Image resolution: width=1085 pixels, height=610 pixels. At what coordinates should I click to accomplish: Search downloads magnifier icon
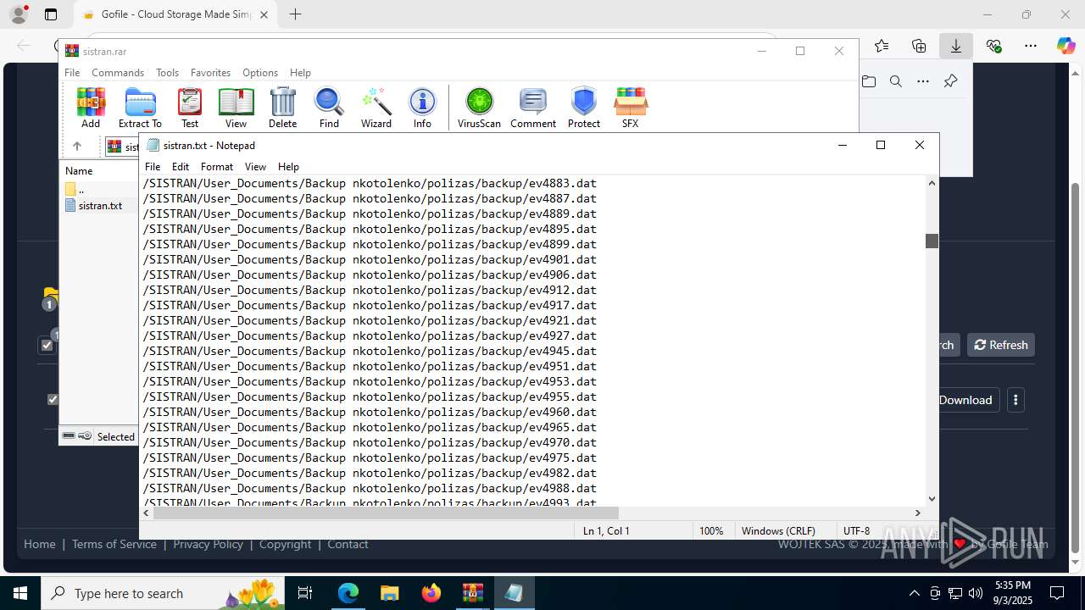[x=896, y=81]
